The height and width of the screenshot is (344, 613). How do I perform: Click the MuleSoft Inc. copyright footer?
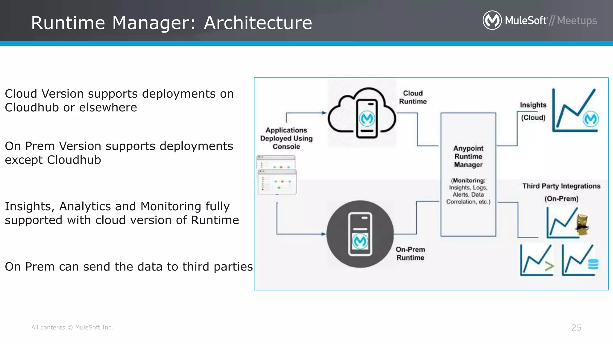coord(72,328)
